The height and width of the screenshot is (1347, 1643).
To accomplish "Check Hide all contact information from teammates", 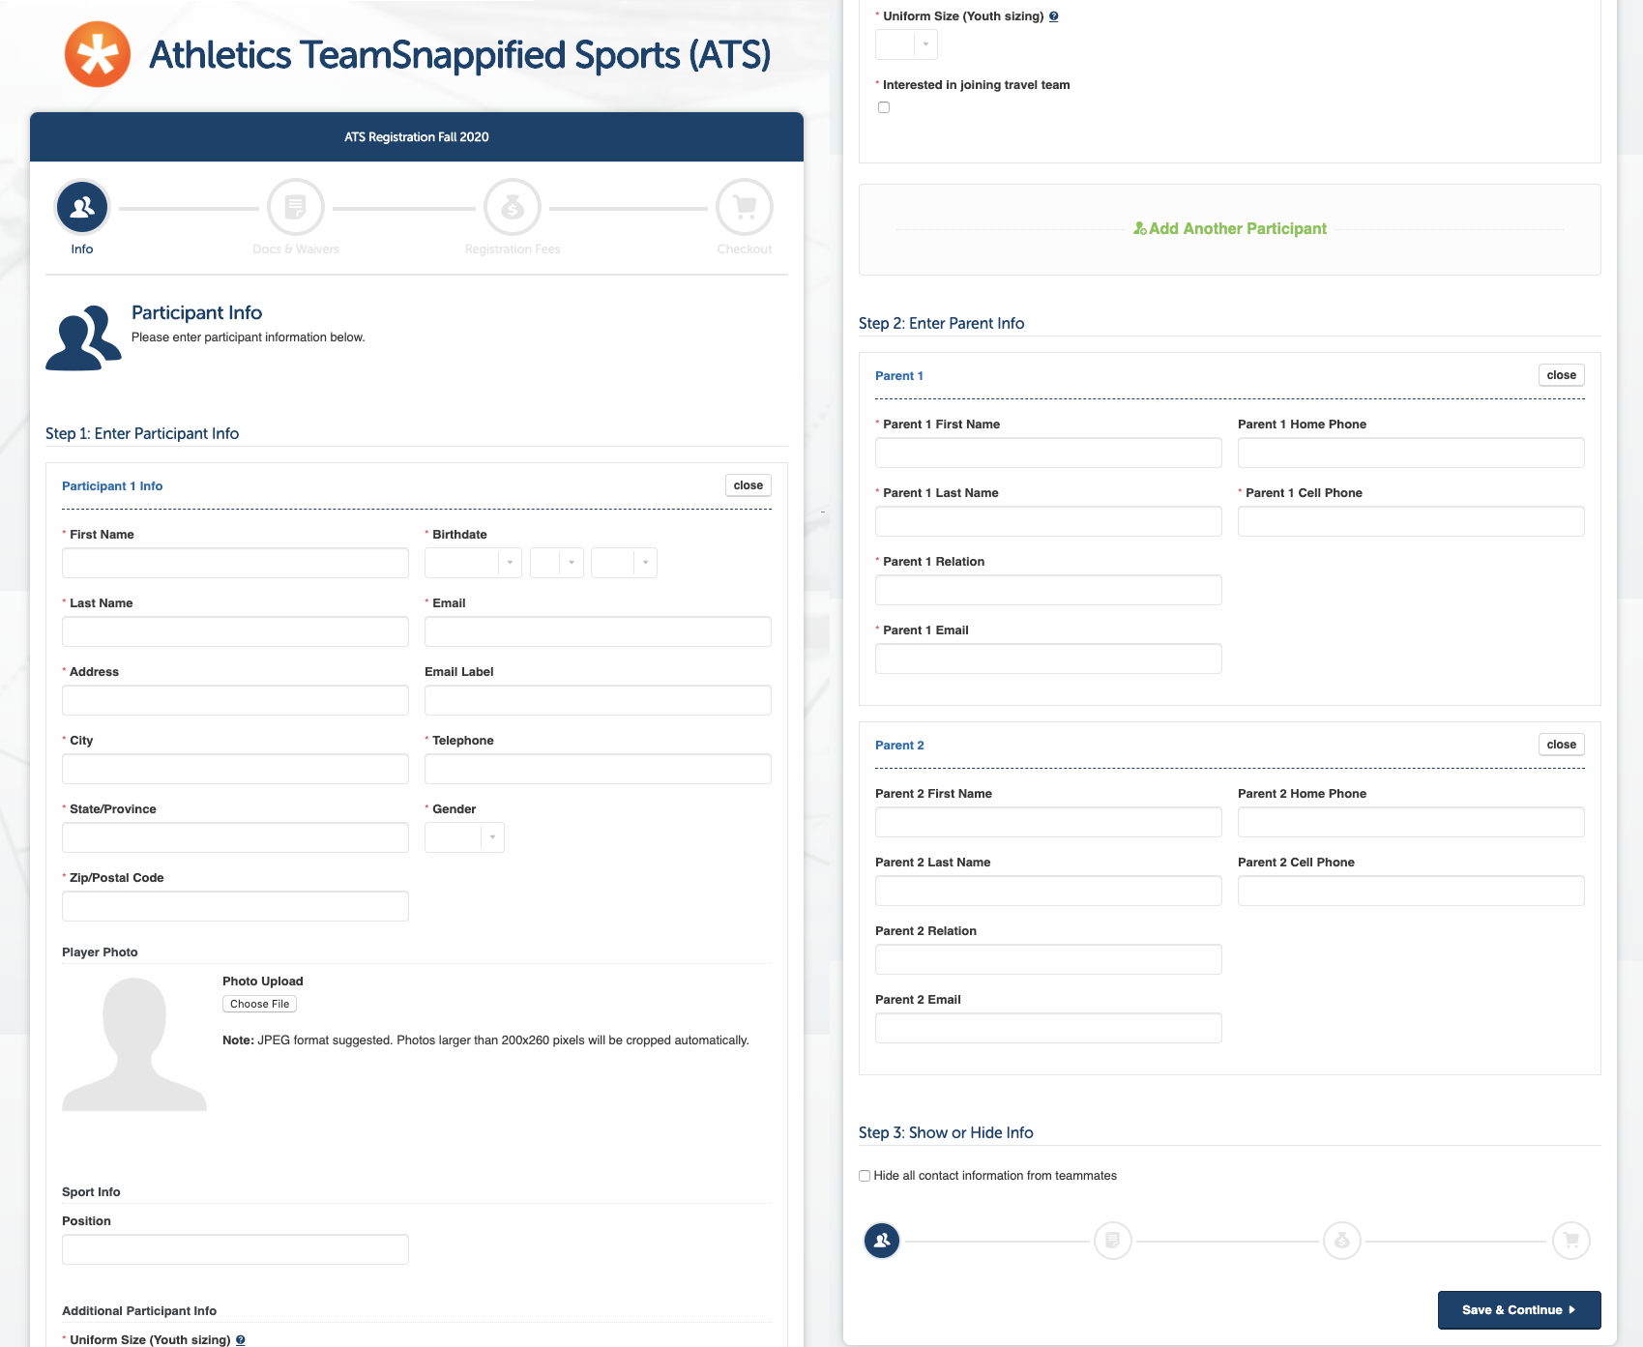I will tap(865, 1176).
